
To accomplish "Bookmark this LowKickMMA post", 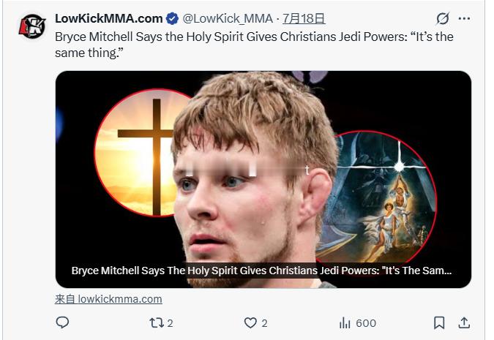I will 439,322.
